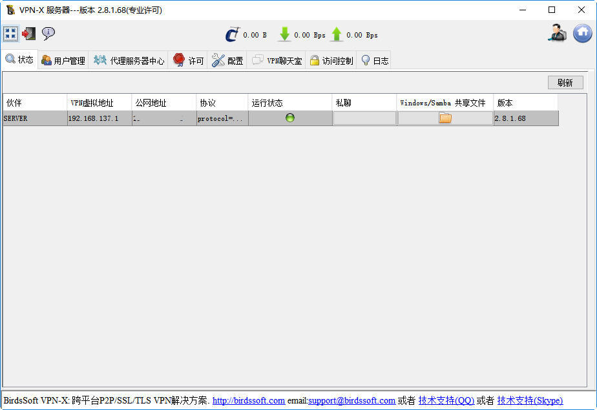Open the 代理服务器中心 tab
Viewport: 597px width, 410px height.
[129, 60]
